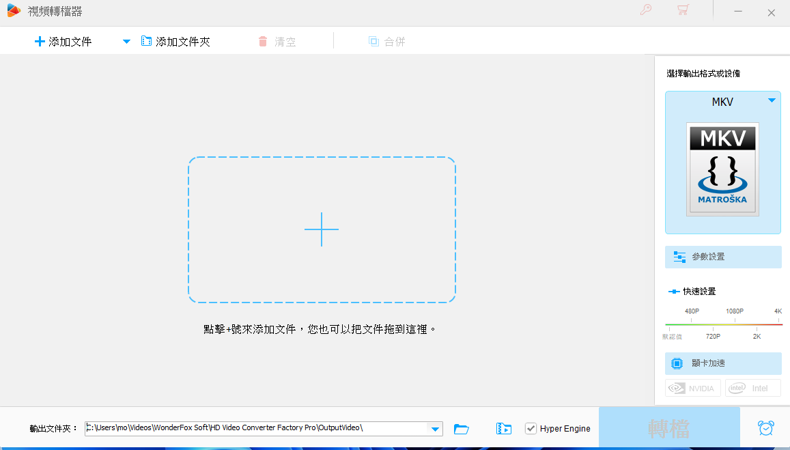The image size is (790, 450).
Task: Open the MKV output format dropdown arrow
Action: point(772,101)
